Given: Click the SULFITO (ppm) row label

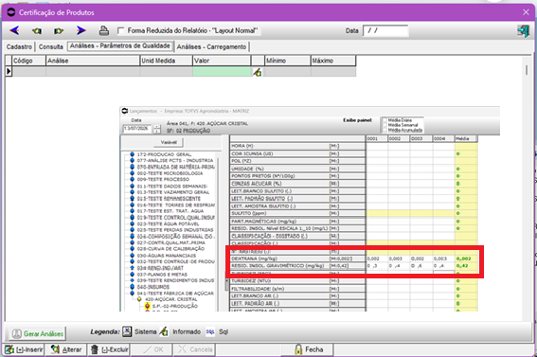Looking at the screenshot, I should 248,213.
